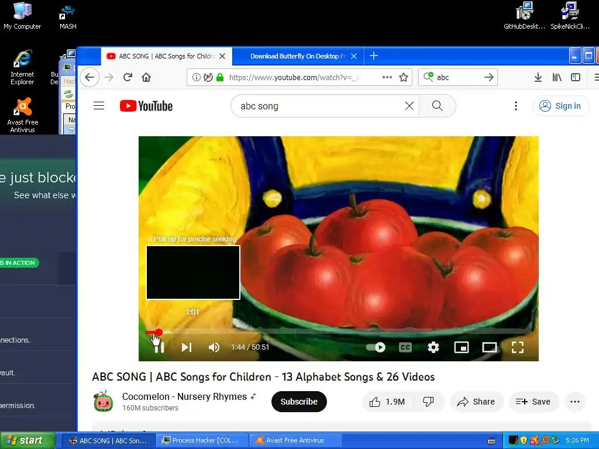Select the SpikeNickCli desktop icon

coord(570,16)
